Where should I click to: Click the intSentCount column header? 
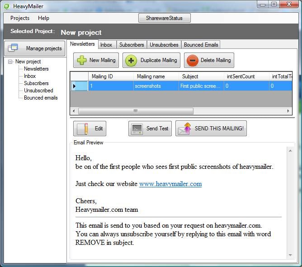(x=246, y=76)
